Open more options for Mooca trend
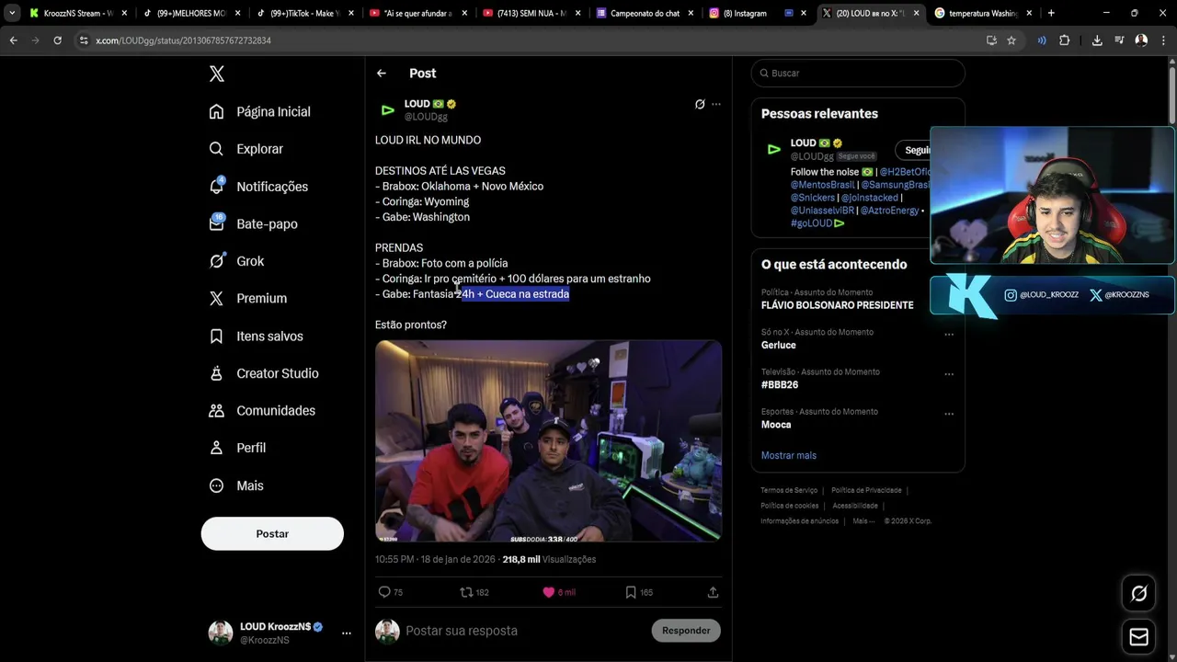1177x662 pixels. point(949,413)
